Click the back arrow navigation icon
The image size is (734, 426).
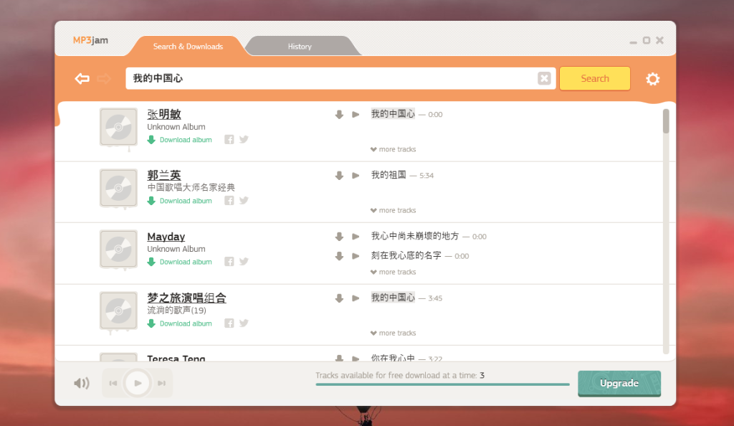82,79
